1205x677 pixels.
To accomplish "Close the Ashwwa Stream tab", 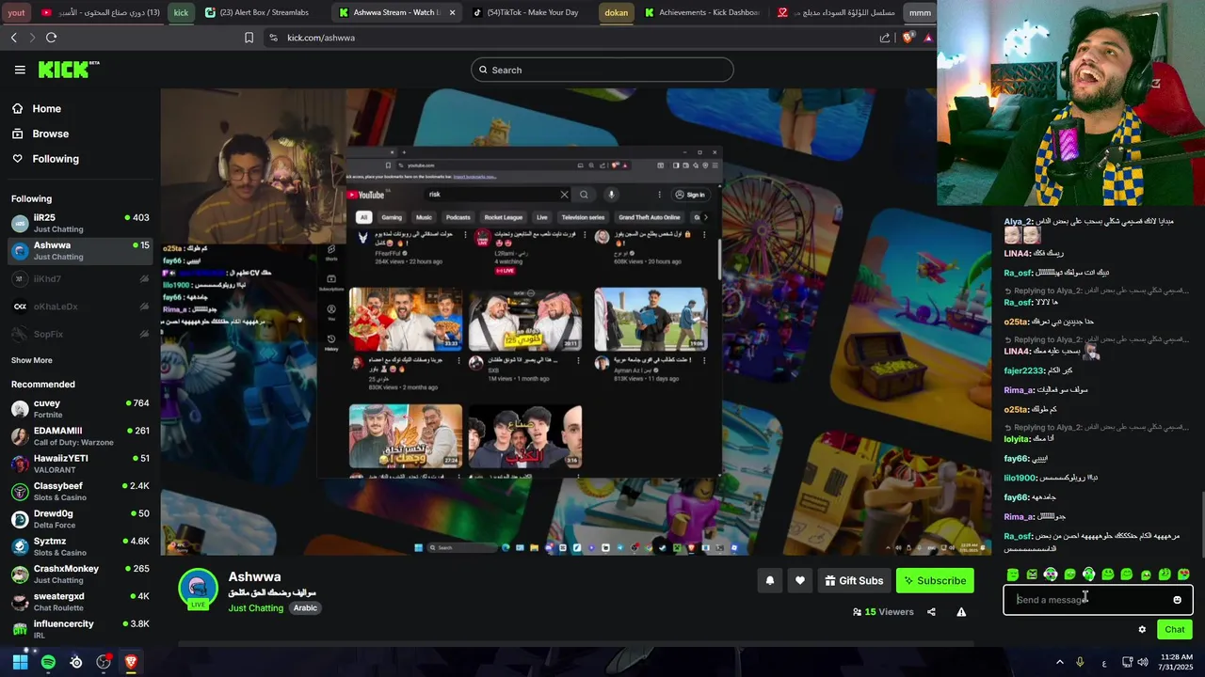I will [x=452, y=12].
